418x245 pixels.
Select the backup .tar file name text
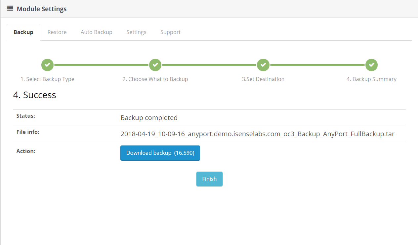coord(257,134)
